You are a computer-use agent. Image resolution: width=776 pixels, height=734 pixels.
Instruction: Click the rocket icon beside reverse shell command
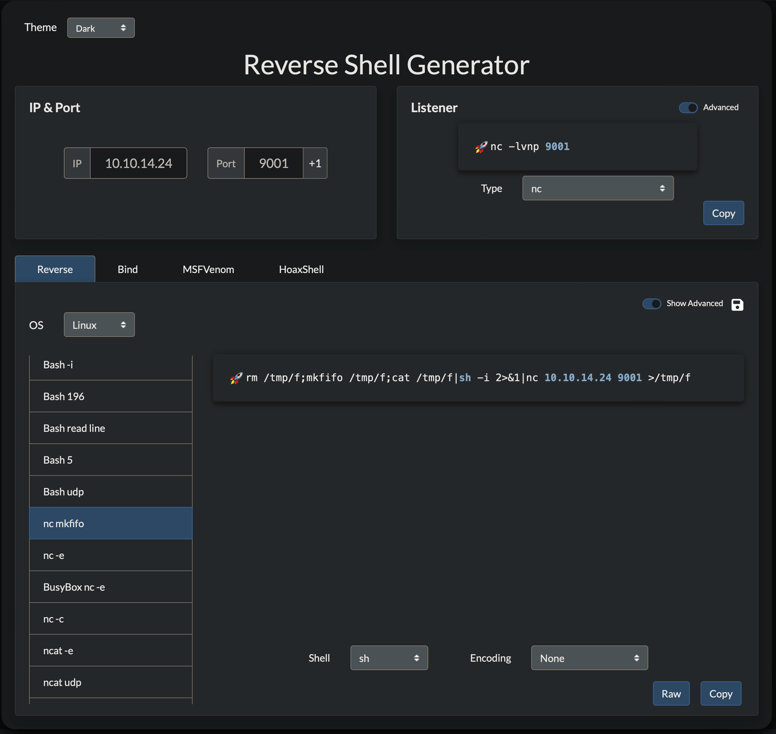[236, 378]
